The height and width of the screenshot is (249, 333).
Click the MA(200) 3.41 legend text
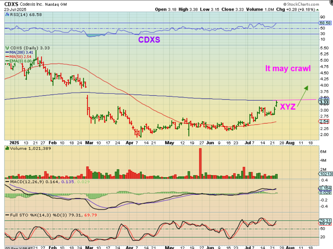21,52
